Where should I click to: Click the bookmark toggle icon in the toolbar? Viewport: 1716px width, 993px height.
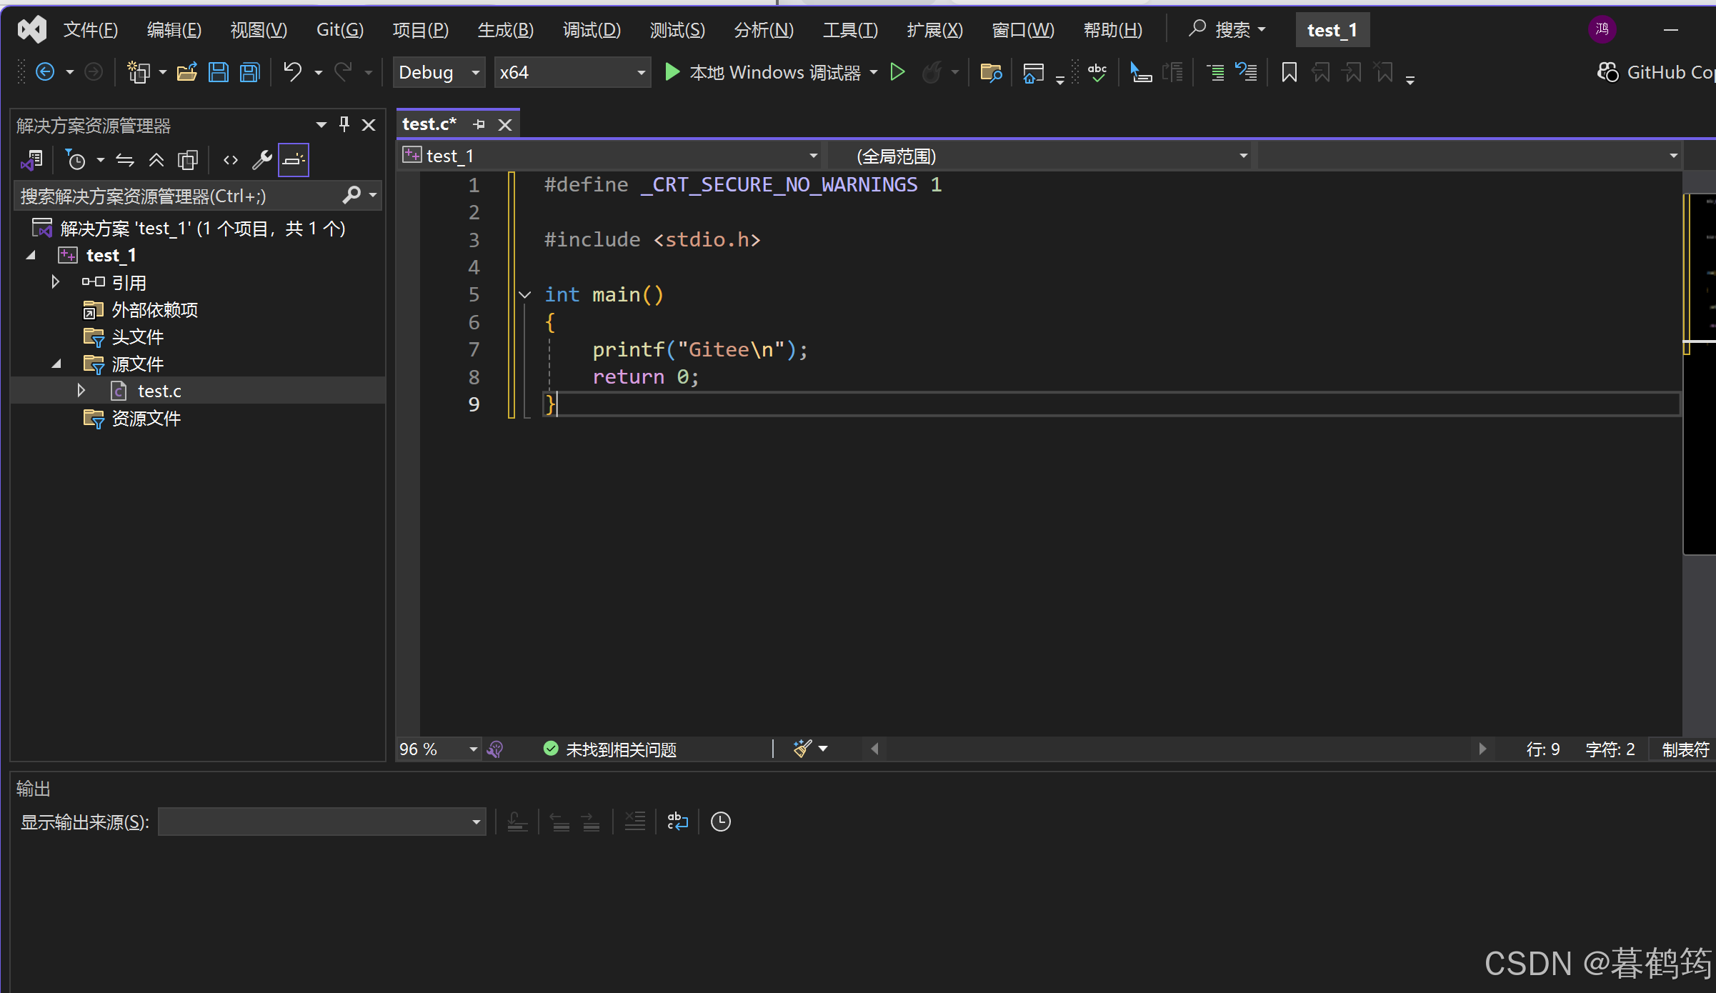point(1289,72)
